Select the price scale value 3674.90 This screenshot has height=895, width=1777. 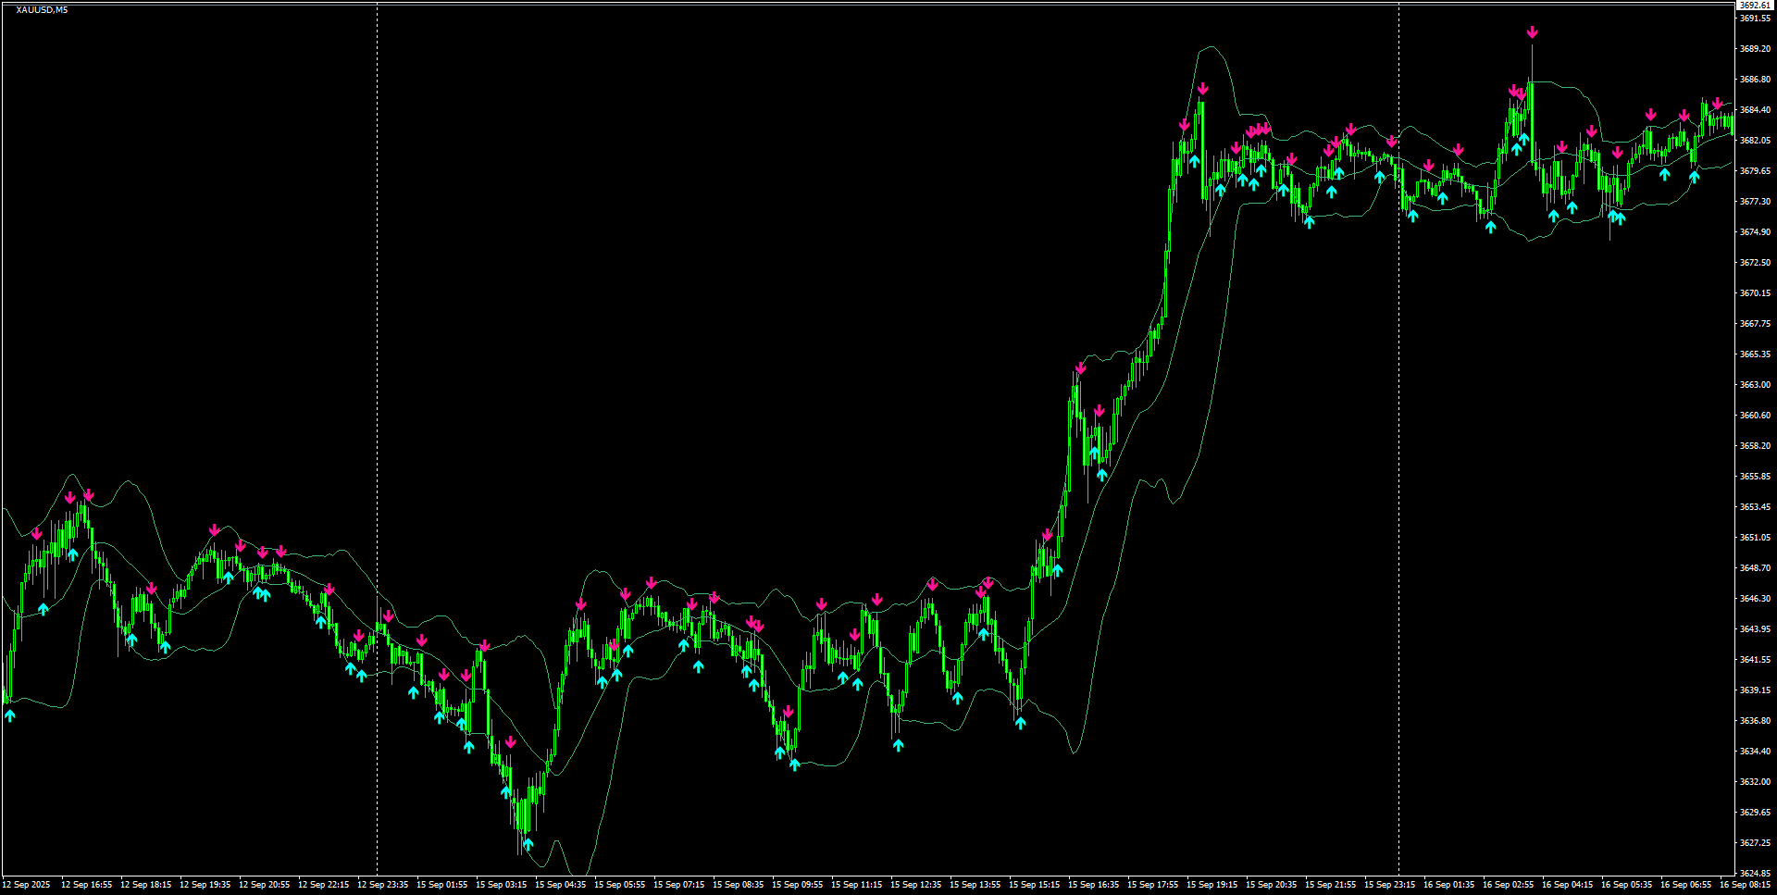click(x=1756, y=232)
